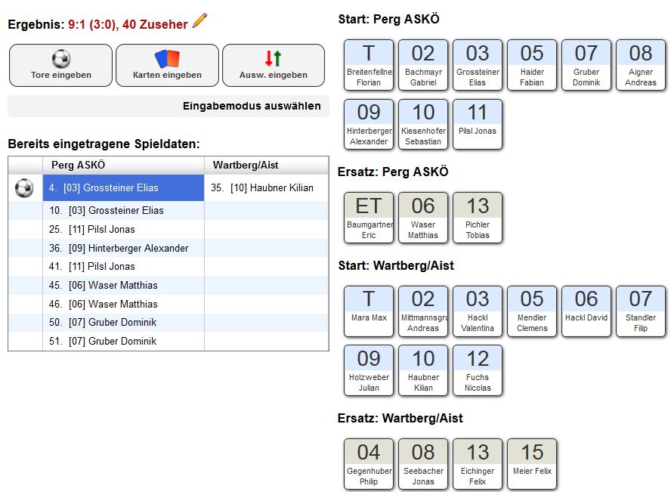The image size is (671, 492).
Task: Select goal row 10. Grossteiner Elias
Action: click(x=123, y=211)
